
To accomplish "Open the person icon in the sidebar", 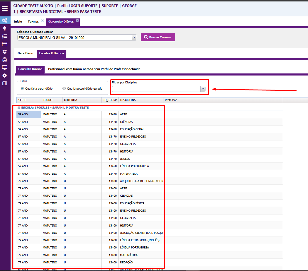I will pyautogui.click(x=5, y=28).
